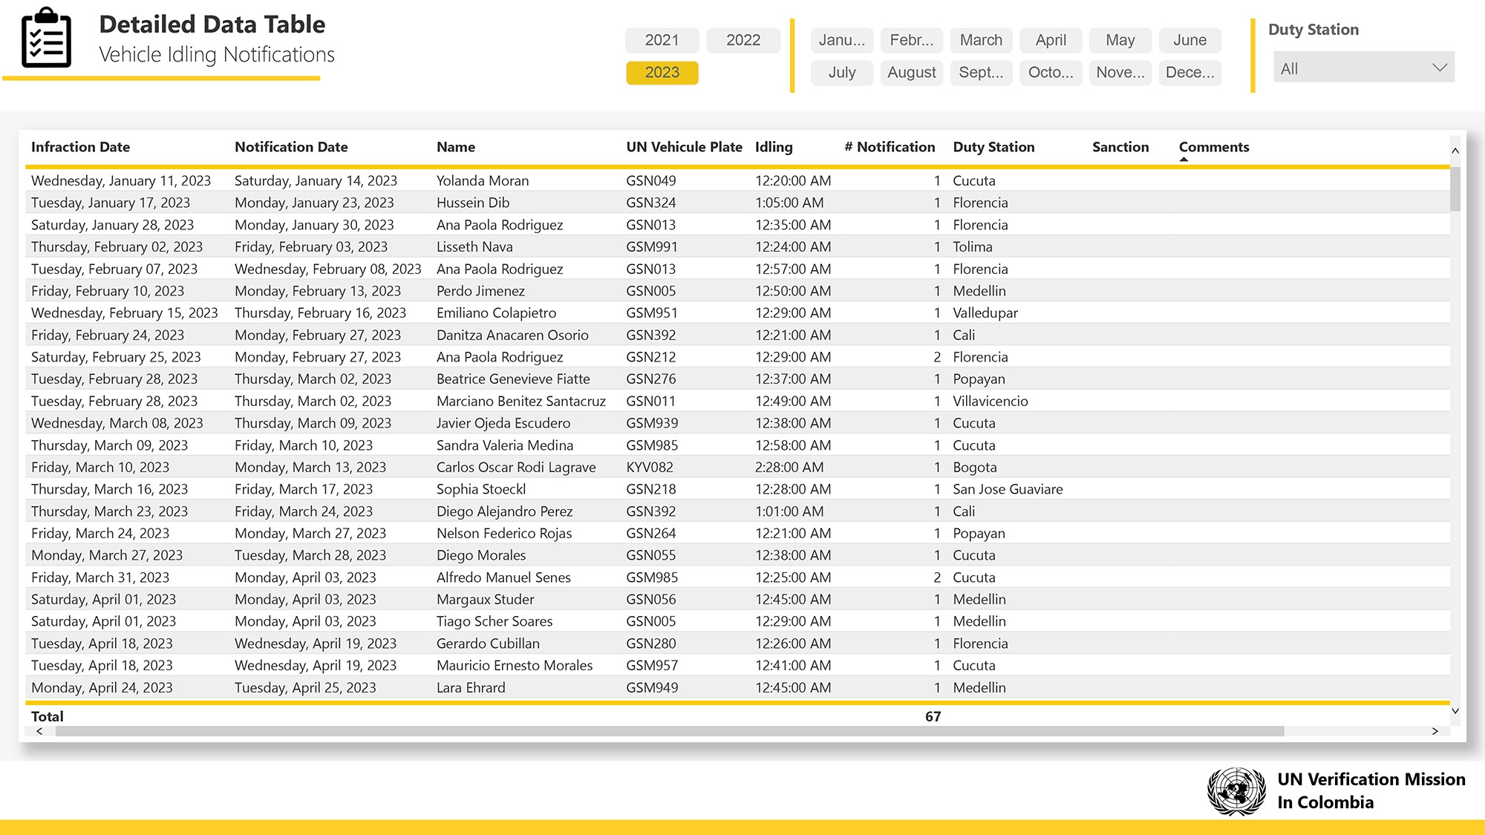Click Beatrice Genevieve Fiatte name
1485x835 pixels.
click(x=513, y=379)
